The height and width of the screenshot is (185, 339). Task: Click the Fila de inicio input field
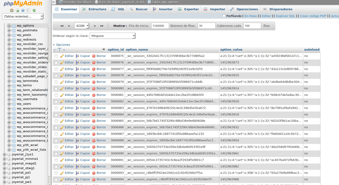(x=160, y=26)
